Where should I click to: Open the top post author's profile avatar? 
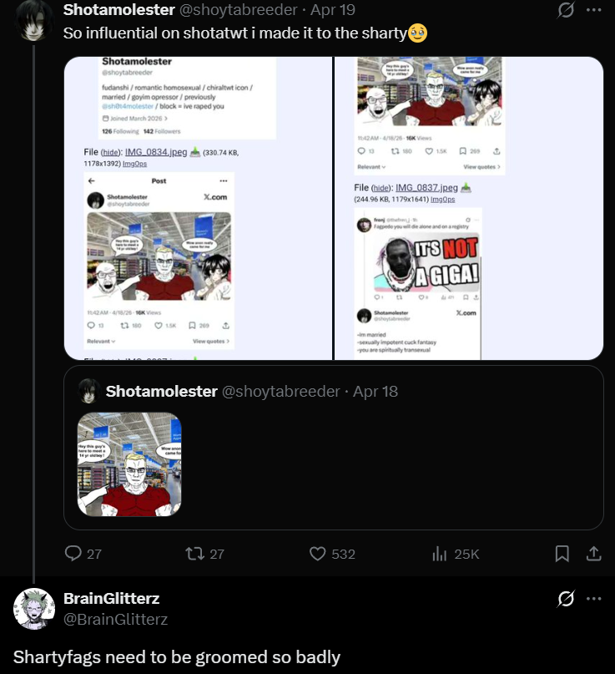pos(34,18)
